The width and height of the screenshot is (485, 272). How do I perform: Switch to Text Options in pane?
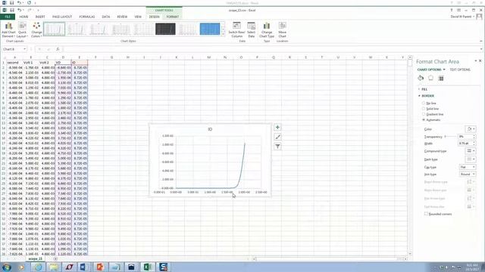(460, 70)
